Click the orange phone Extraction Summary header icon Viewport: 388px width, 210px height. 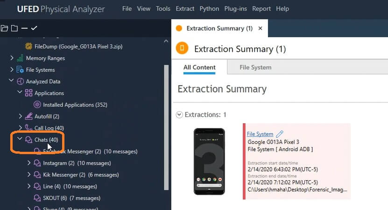point(182,48)
